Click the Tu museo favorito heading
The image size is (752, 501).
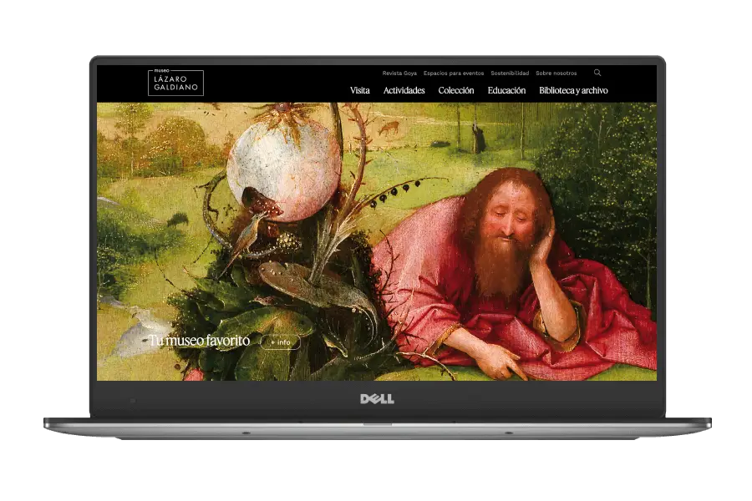pos(199,341)
